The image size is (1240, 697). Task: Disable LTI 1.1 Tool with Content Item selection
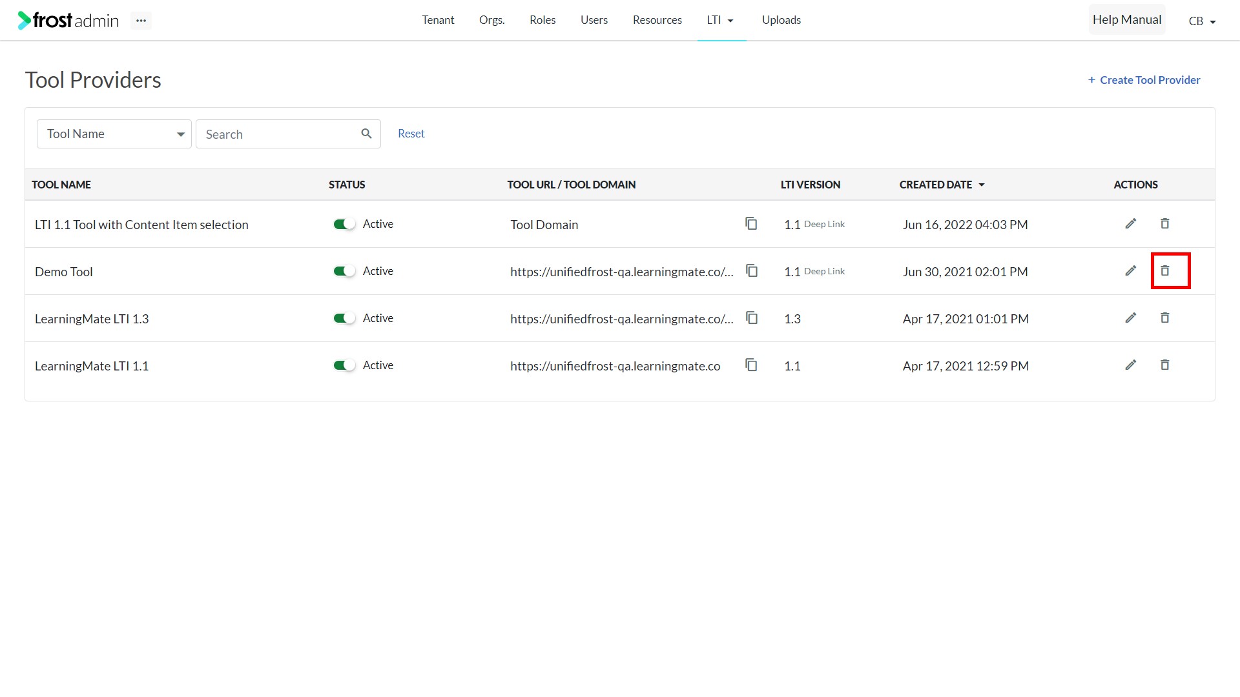[x=344, y=224]
